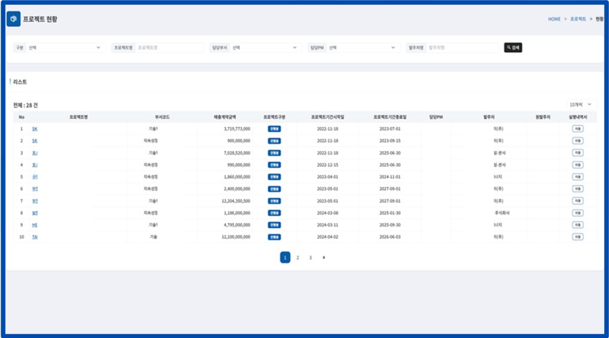Open the HE project link in row 9

[35, 224]
